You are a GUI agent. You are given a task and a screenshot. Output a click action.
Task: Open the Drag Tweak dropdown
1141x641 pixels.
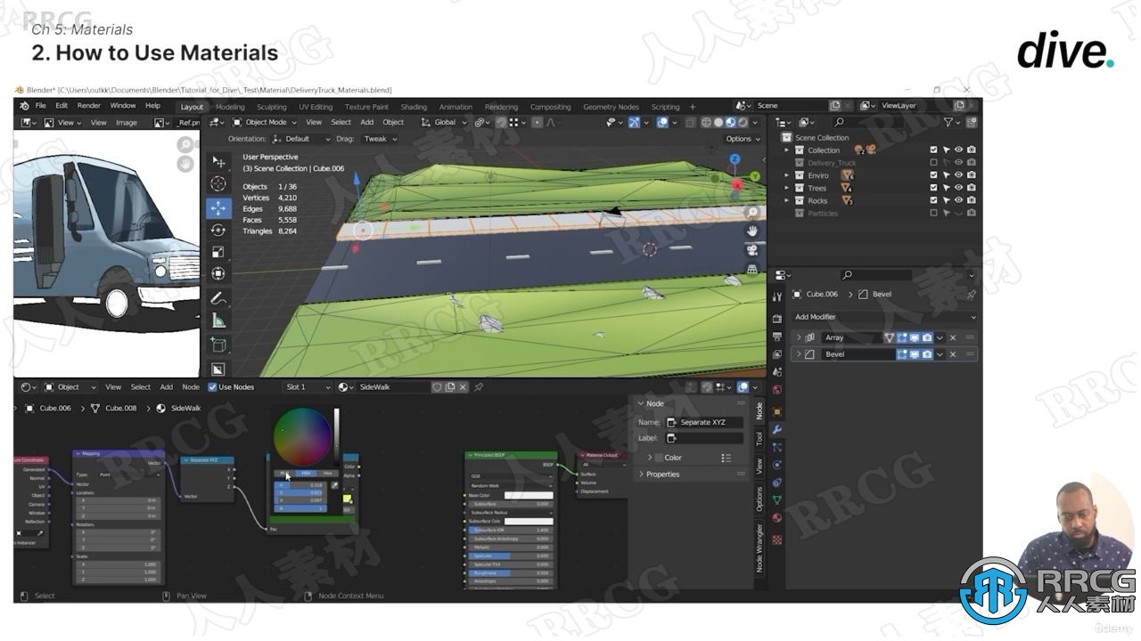pos(381,139)
